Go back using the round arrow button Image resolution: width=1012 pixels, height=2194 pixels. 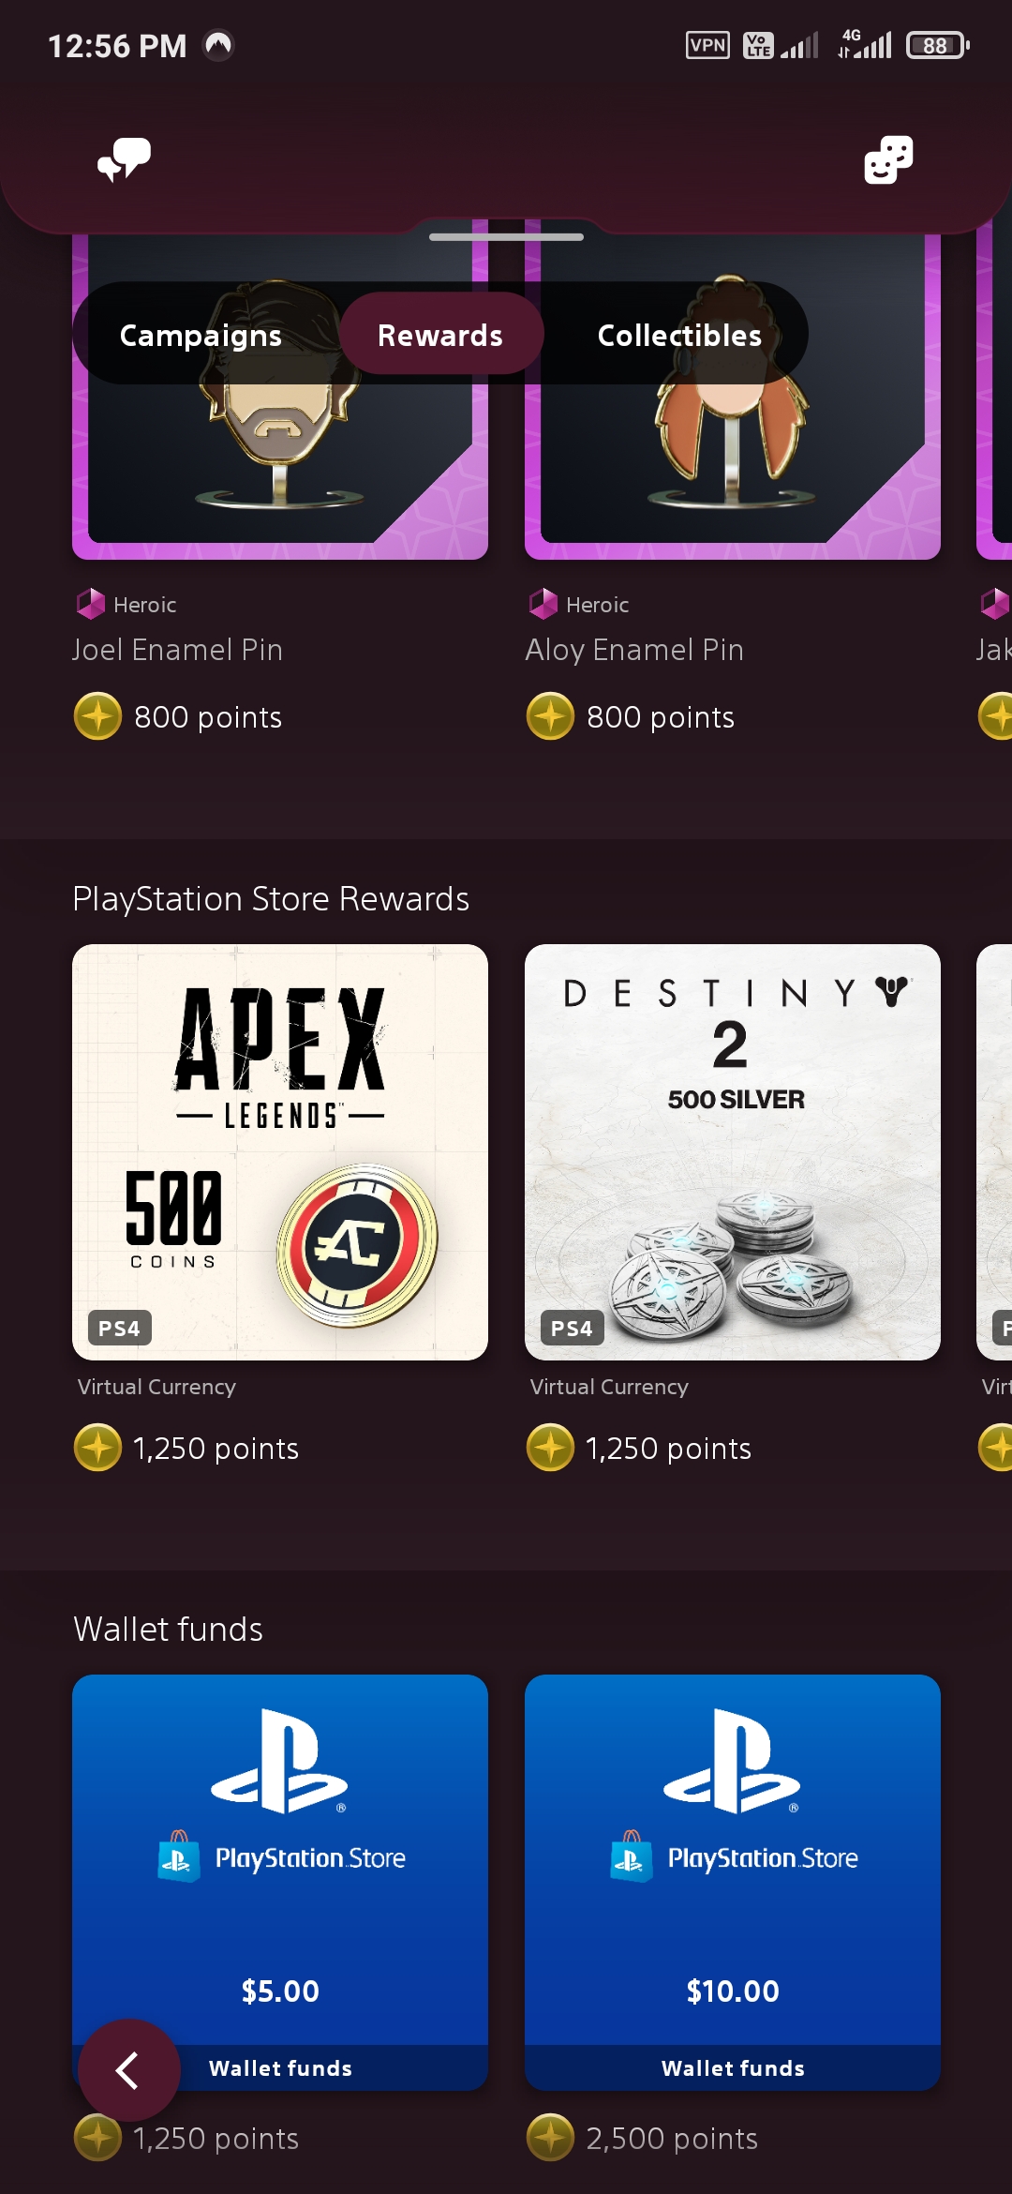[129, 2070]
